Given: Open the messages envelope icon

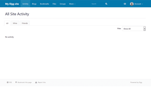Looking at the screenshot, I should click(125, 4).
